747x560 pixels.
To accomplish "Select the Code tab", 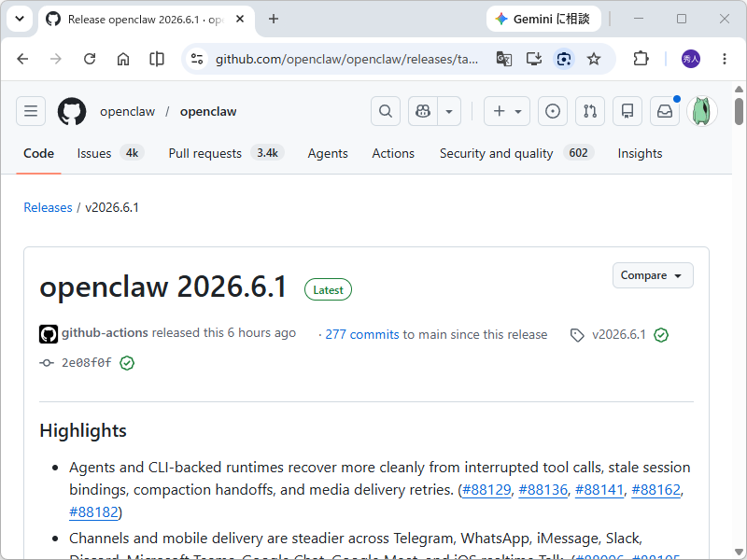I will click(x=38, y=153).
